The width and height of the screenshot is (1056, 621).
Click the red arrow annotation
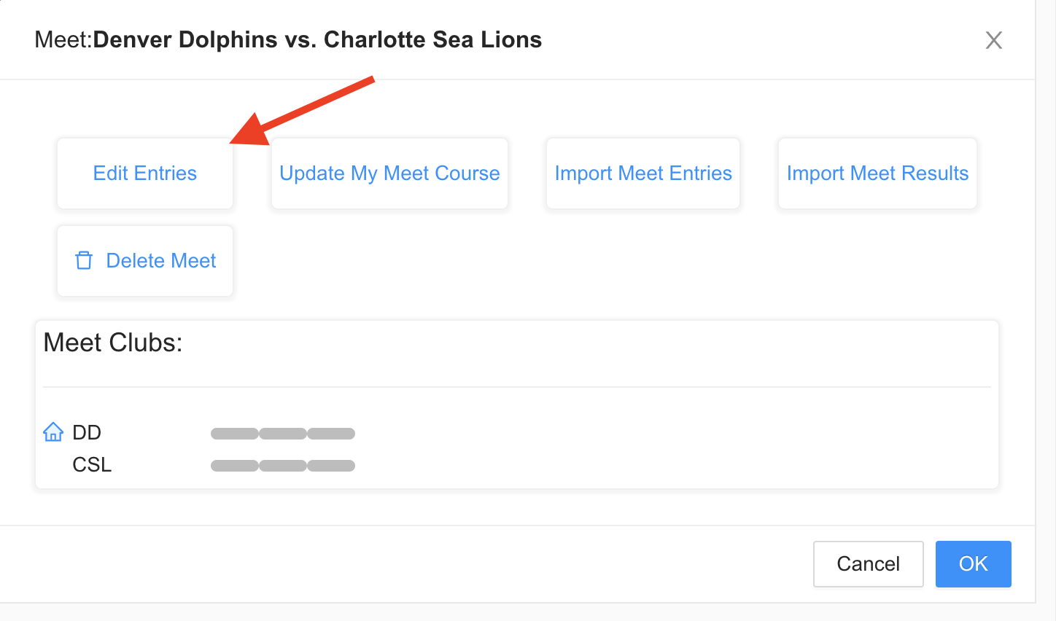click(302, 110)
